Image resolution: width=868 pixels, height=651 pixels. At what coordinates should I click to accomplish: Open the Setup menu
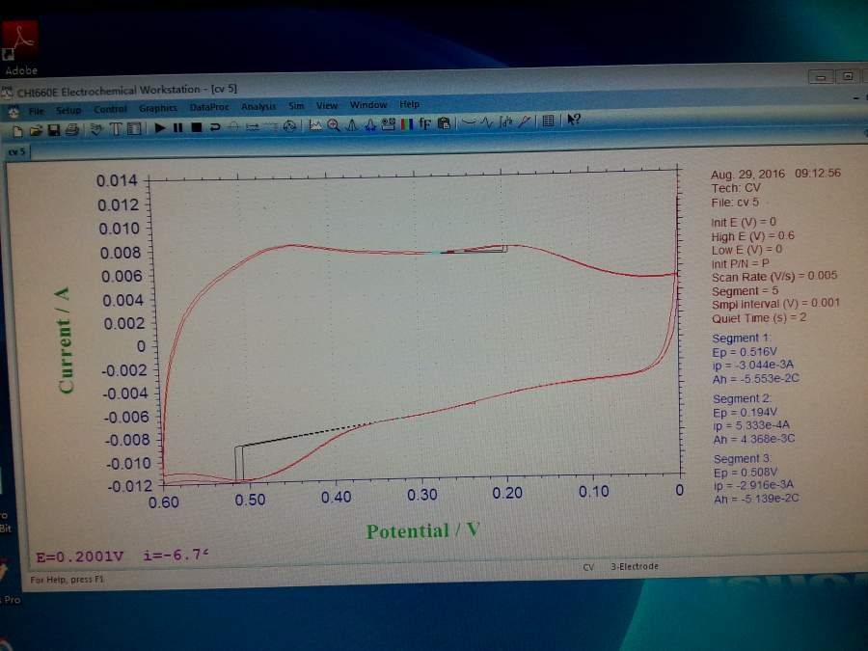pyautogui.click(x=68, y=110)
